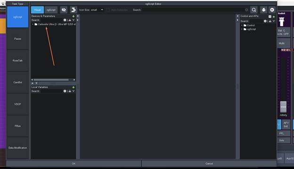Expand the Carbonite Ultra tree node
The width and height of the screenshot is (294, 169).
tap(33, 24)
